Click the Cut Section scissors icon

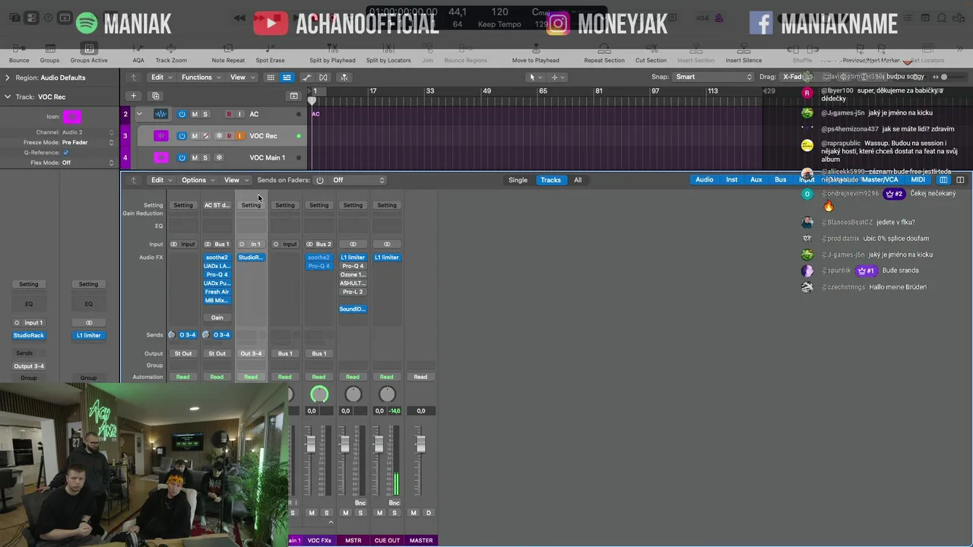tap(651, 49)
